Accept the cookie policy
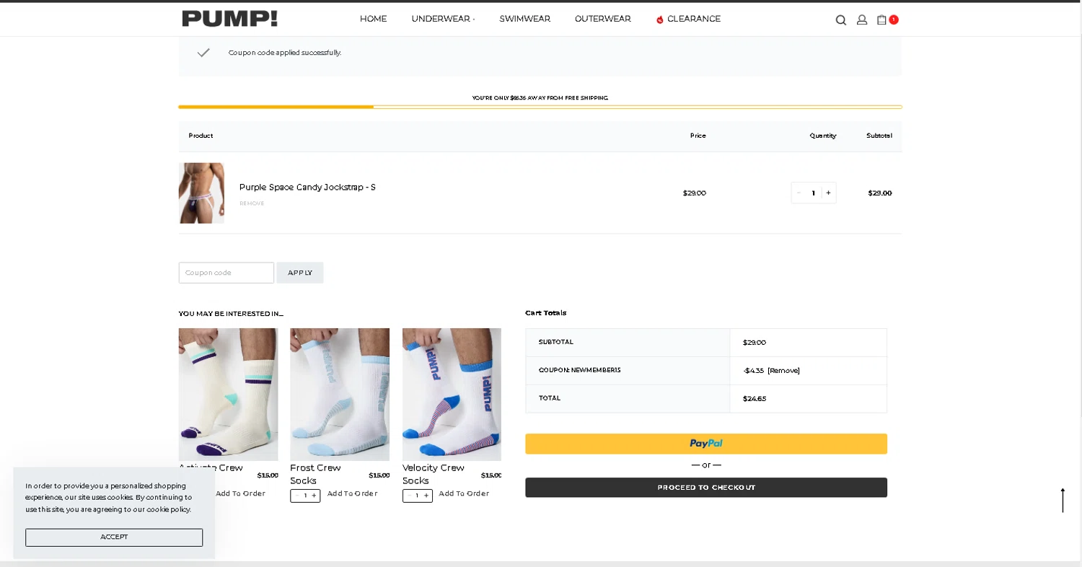Viewport: 1082px width, 567px height. [x=114, y=537]
